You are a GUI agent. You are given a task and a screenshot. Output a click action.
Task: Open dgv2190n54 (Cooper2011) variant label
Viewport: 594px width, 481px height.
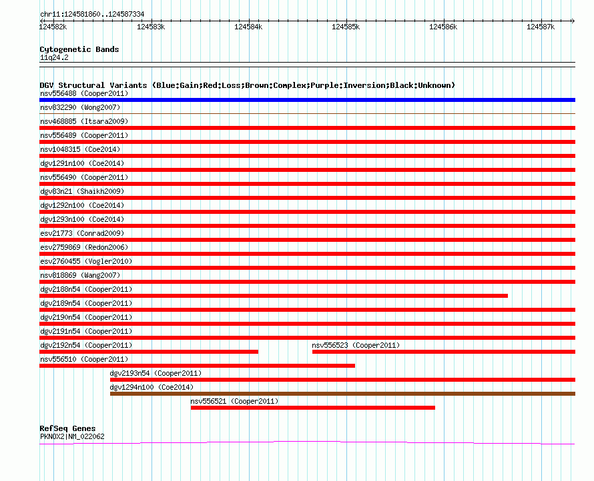[86, 317]
